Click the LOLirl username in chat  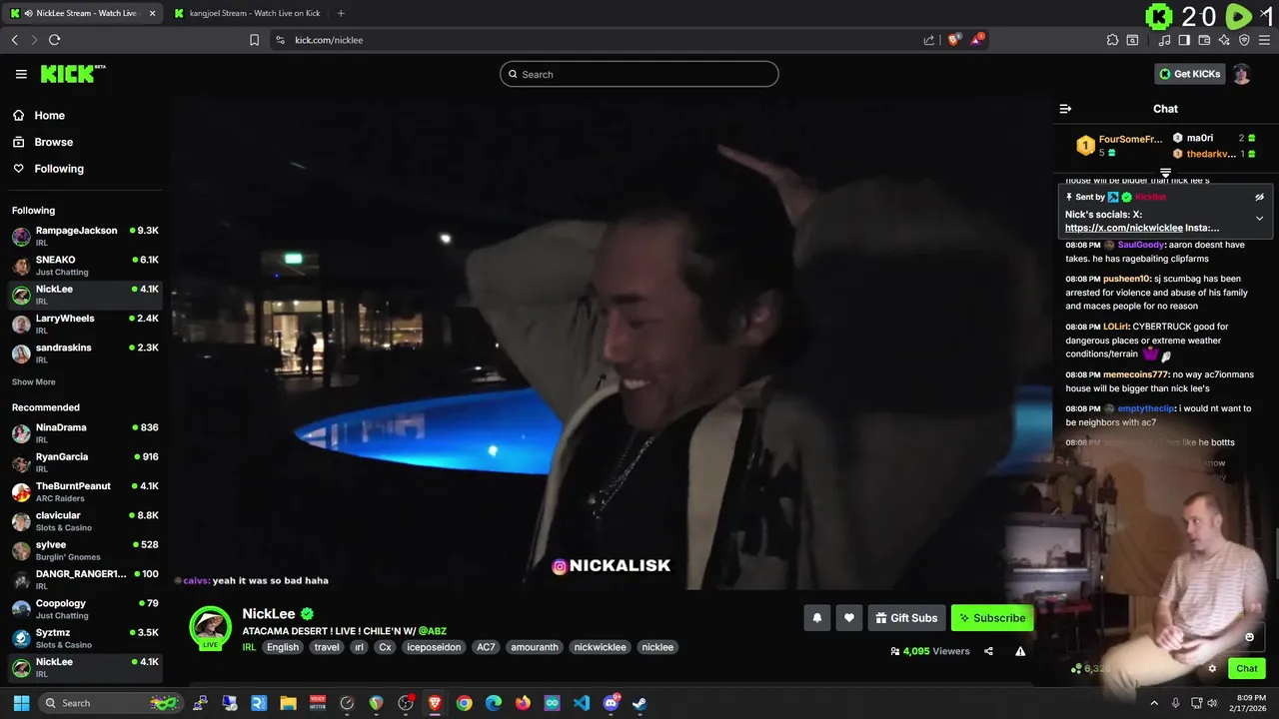(x=1116, y=327)
